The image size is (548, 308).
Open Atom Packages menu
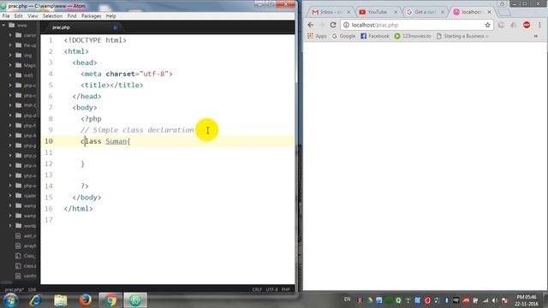click(x=92, y=16)
